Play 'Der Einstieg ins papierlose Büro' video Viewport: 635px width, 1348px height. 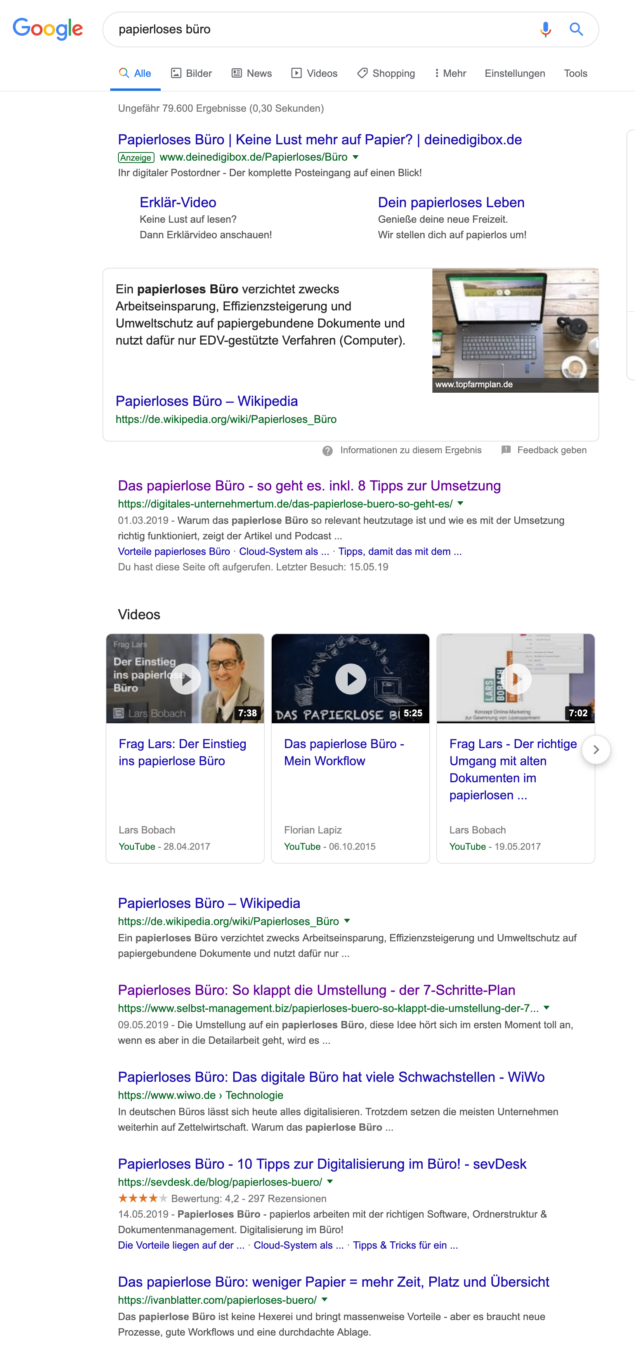click(x=185, y=679)
